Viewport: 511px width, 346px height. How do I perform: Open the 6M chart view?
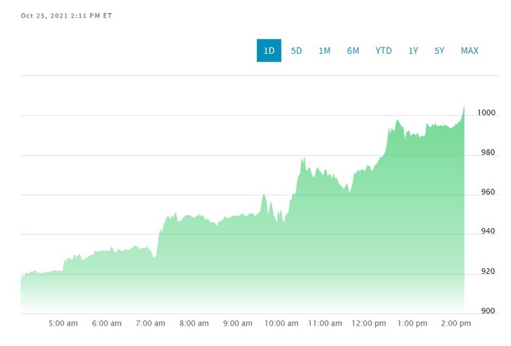(353, 50)
